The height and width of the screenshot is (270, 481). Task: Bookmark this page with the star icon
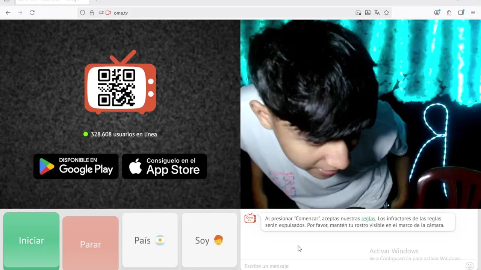point(386,13)
